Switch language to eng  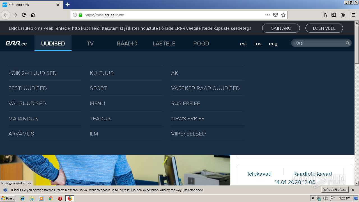click(x=273, y=43)
